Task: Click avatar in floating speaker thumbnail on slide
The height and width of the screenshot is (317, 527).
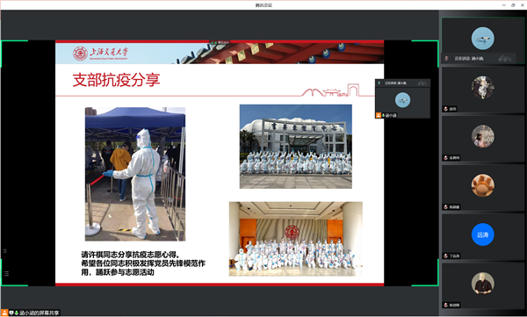Action: click(402, 100)
